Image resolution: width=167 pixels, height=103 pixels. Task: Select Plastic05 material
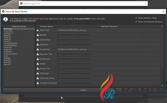click(x=8, y=52)
